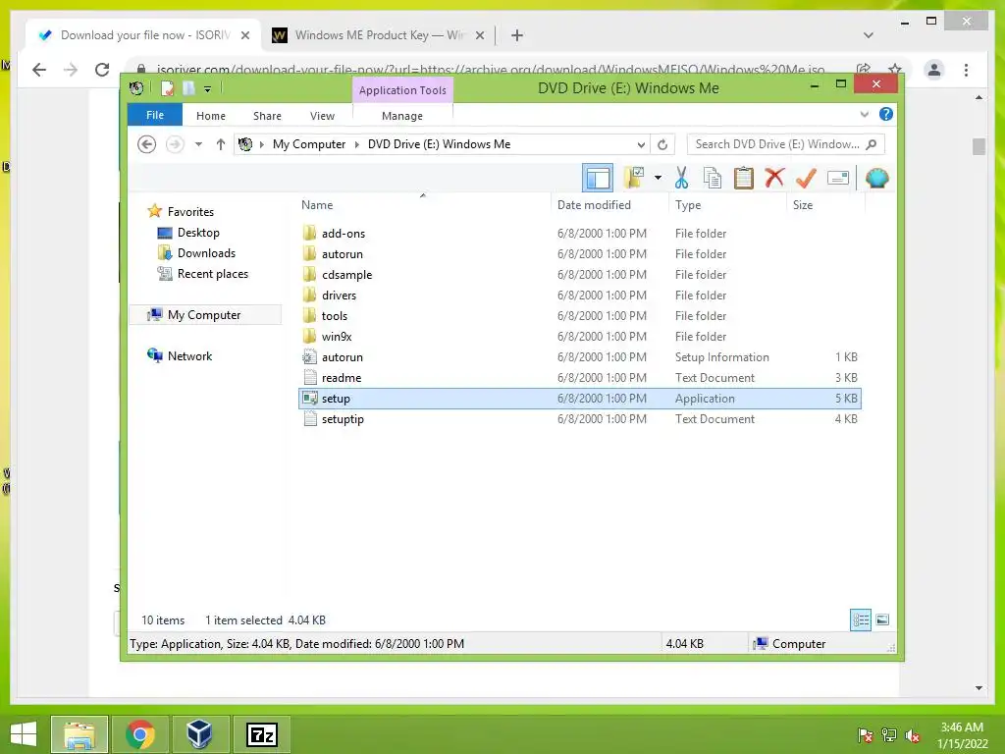Sort by the Name column header
Screen dimensions: 1005x754
click(x=422, y=205)
